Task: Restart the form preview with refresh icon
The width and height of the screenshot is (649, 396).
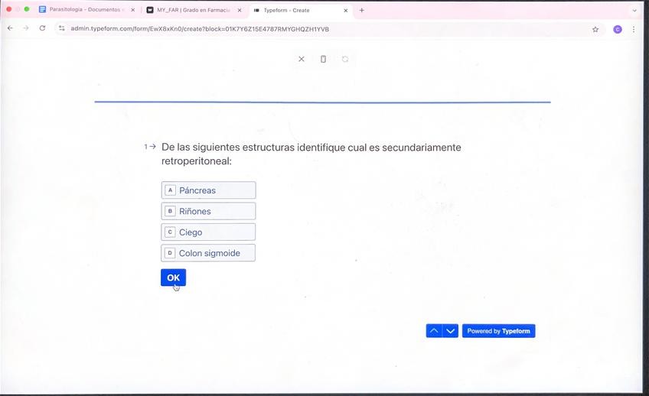Action: tap(345, 59)
